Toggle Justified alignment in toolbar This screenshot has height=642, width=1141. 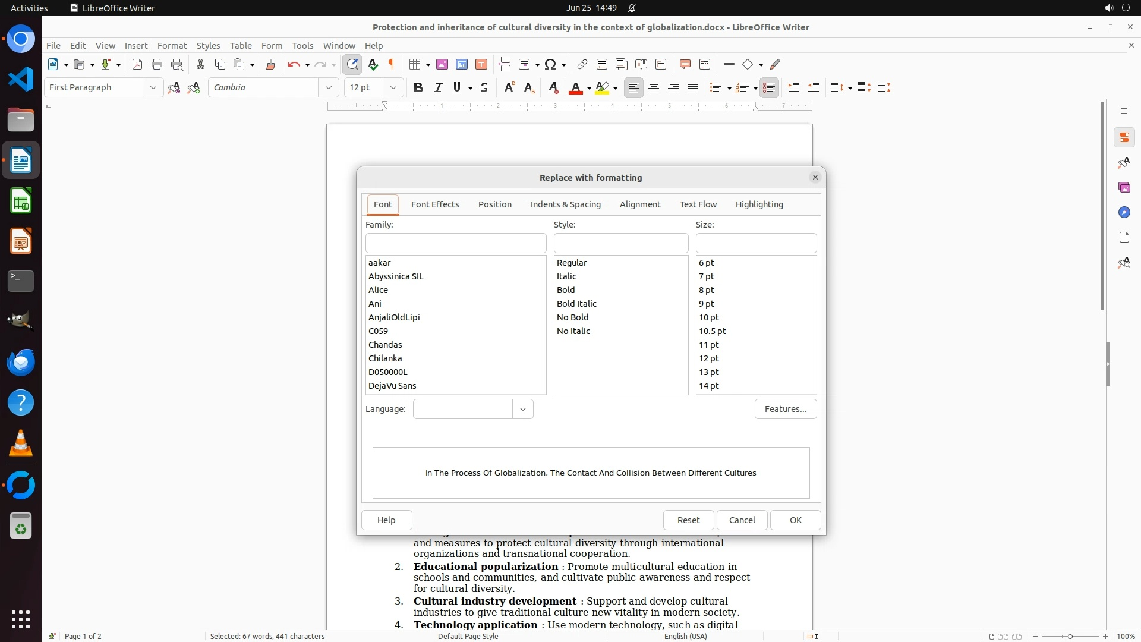(x=693, y=88)
